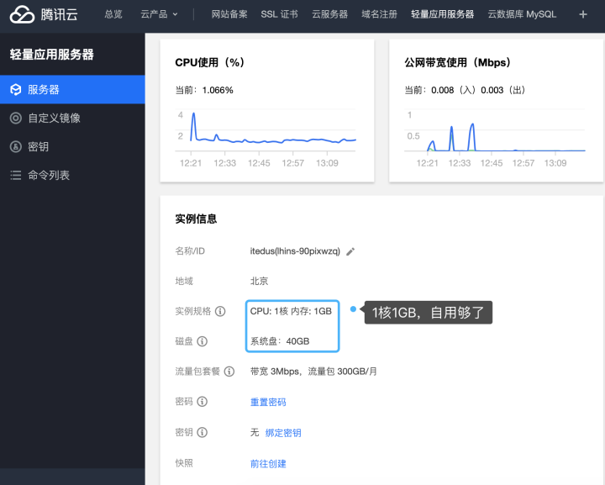This screenshot has width=605, height=485.
Task: Click info icon next to 密钥 field
Action: (x=203, y=432)
